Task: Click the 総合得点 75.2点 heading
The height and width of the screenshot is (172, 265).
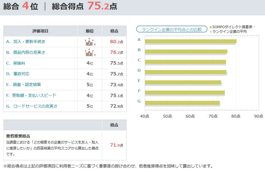Action: tap(84, 6)
